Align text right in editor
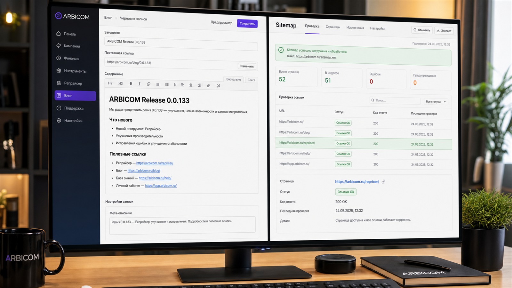Screen dimensions: 512x288 coord(199,85)
